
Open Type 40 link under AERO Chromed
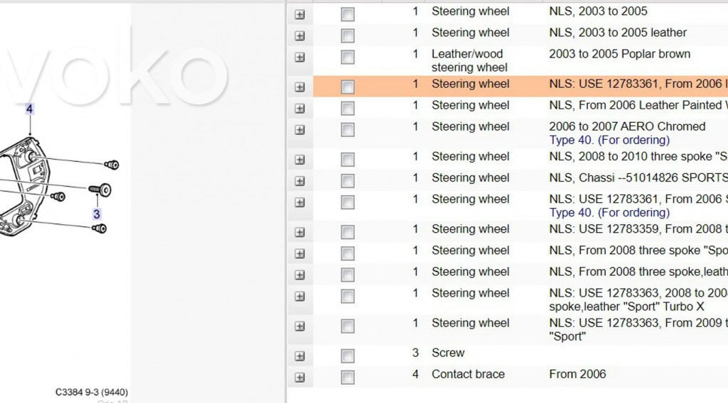pos(609,140)
